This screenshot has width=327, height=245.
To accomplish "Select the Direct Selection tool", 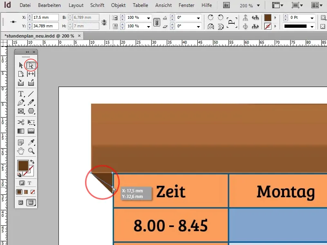I will pyautogui.click(x=31, y=65).
